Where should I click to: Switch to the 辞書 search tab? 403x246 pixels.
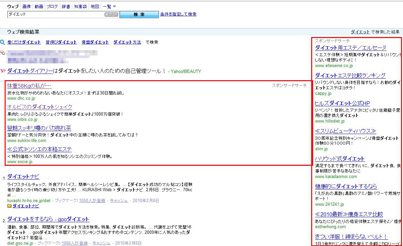[x=66, y=6]
